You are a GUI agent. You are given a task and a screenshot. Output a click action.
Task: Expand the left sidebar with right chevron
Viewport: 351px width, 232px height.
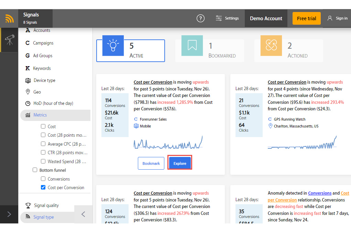pos(9,214)
